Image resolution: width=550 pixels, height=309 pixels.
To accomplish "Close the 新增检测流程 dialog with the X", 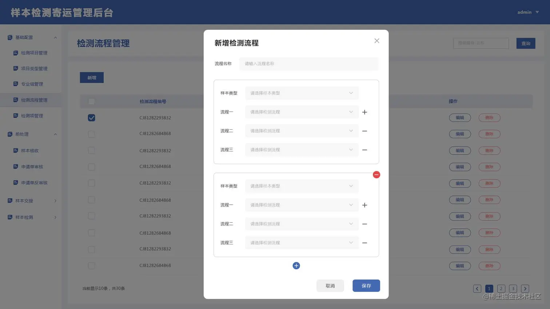I will coord(377,41).
